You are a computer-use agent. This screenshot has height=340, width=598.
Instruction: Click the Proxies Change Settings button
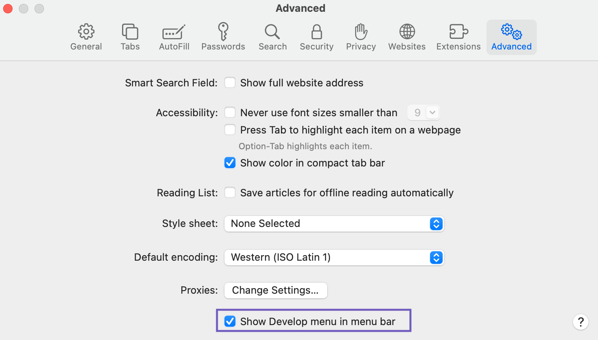[x=275, y=291]
